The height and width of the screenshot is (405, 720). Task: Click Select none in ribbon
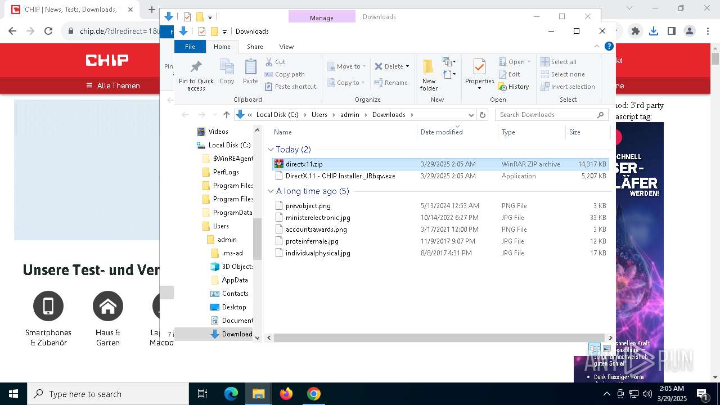562,74
